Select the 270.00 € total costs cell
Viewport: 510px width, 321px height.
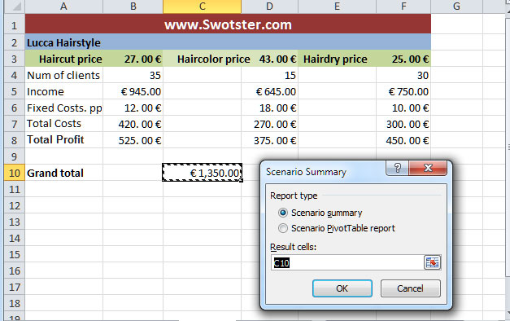click(269, 124)
